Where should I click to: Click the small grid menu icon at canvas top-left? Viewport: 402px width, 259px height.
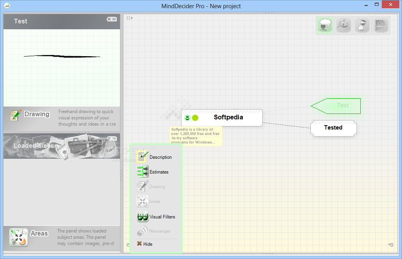129,18
